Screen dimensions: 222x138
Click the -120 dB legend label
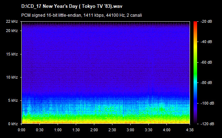(x=207, y=124)
